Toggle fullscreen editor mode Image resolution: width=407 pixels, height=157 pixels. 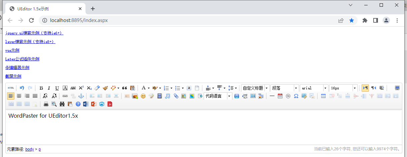click(x=397, y=88)
